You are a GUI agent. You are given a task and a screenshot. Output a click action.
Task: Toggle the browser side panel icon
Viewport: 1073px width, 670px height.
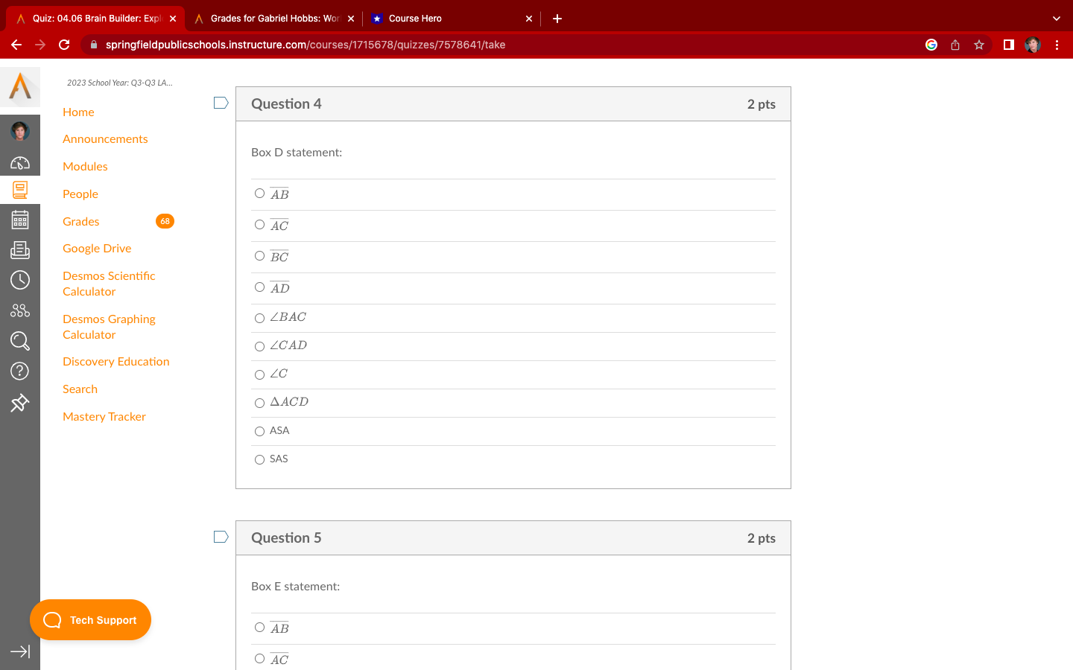coord(1009,45)
